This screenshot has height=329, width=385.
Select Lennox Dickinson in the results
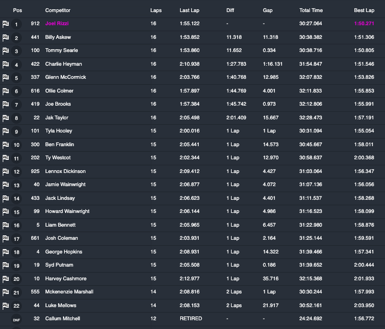pos(65,171)
